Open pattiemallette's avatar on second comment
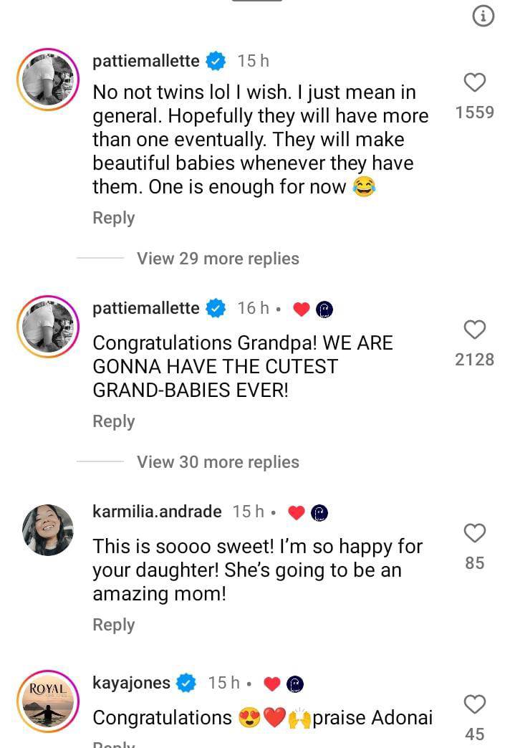This screenshot has height=748, width=515. click(49, 326)
